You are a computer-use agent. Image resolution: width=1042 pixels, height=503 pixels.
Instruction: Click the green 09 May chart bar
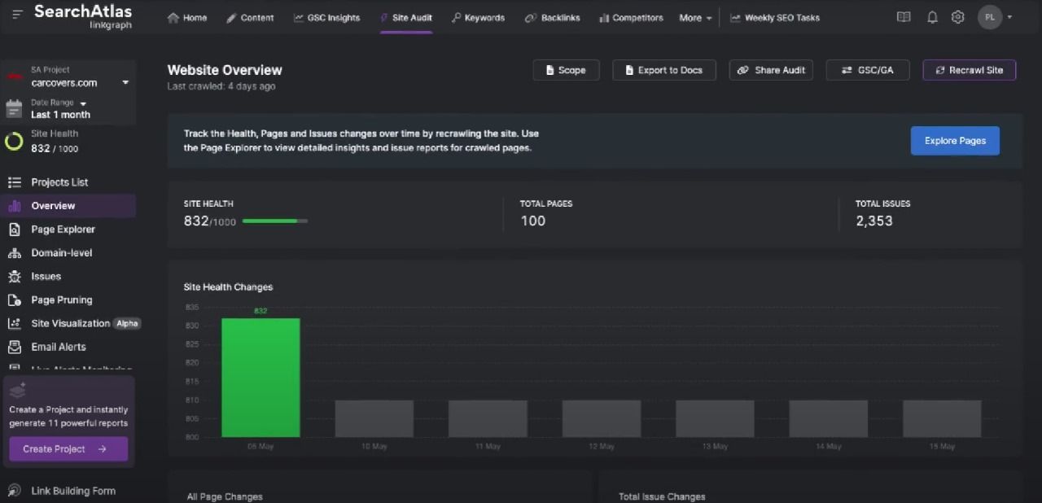[260, 378]
